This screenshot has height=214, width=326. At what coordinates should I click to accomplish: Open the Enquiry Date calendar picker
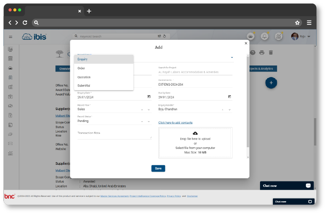coord(149,97)
